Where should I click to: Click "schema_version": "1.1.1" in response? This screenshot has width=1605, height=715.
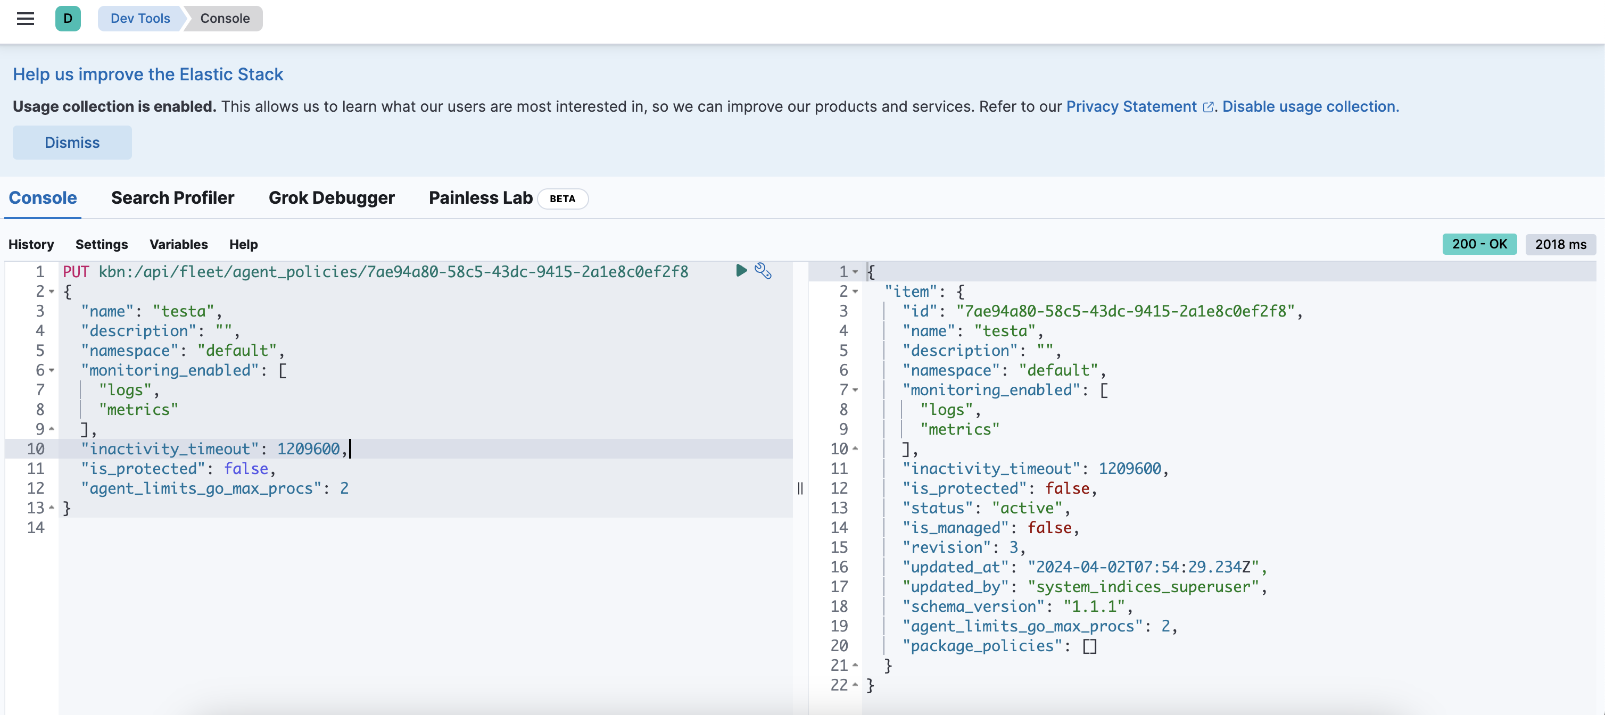[1017, 606]
